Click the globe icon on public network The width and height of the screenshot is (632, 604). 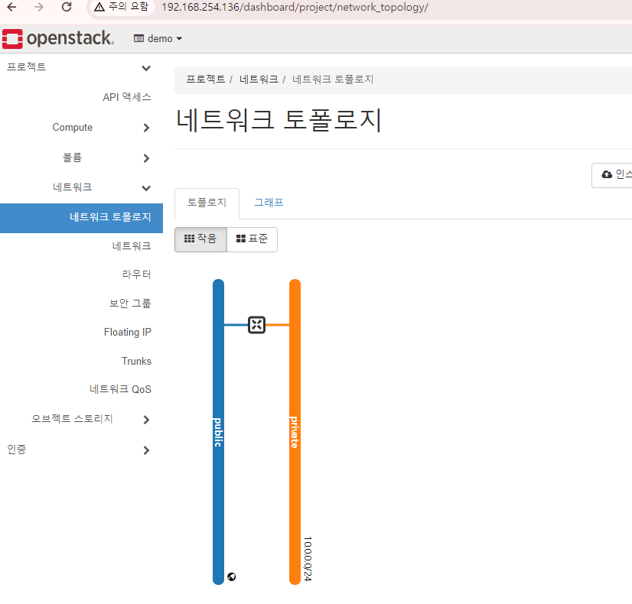[231, 576]
